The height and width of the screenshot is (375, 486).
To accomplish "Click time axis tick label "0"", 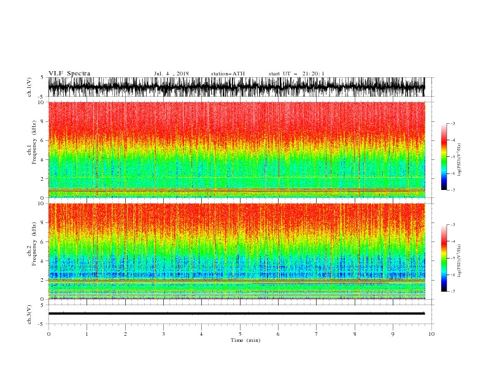I will click(x=48, y=334).
